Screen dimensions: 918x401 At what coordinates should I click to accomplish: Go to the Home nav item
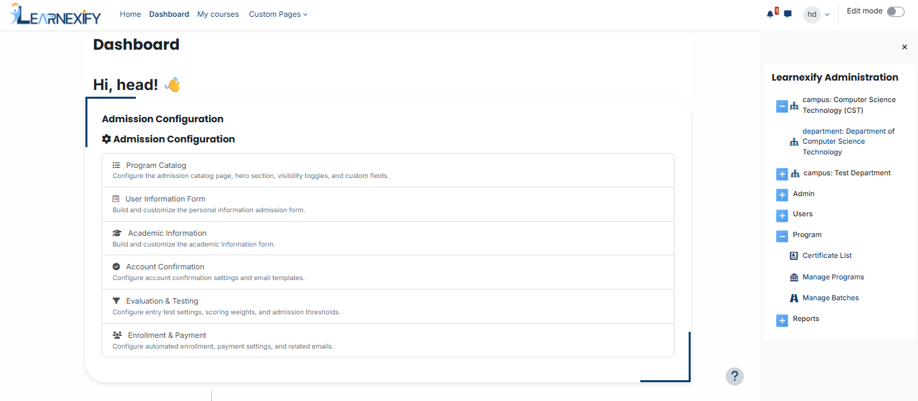130,14
